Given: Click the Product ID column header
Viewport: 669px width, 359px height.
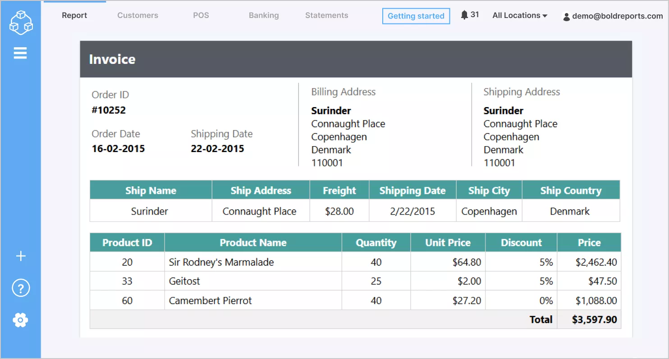Looking at the screenshot, I should click(127, 242).
